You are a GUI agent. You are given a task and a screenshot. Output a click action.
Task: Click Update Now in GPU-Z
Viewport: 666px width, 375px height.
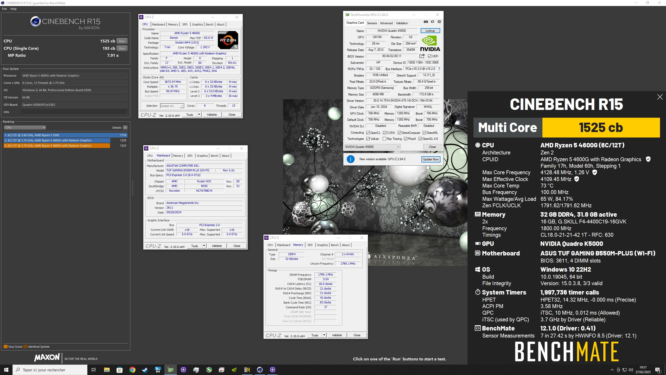point(431,159)
